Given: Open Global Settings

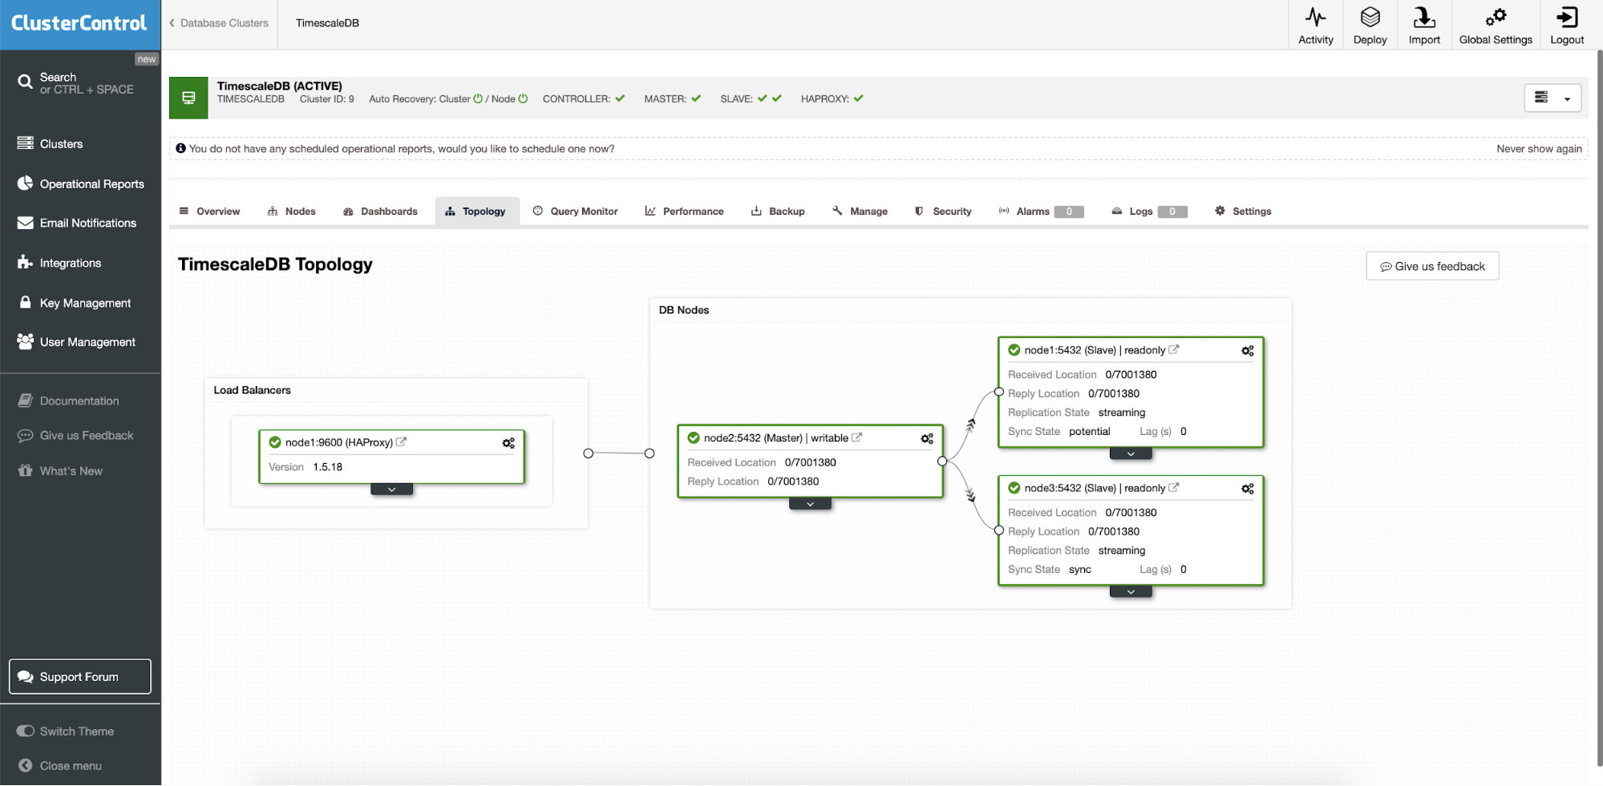Looking at the screenshot, I should click(x=1496, y=25).
